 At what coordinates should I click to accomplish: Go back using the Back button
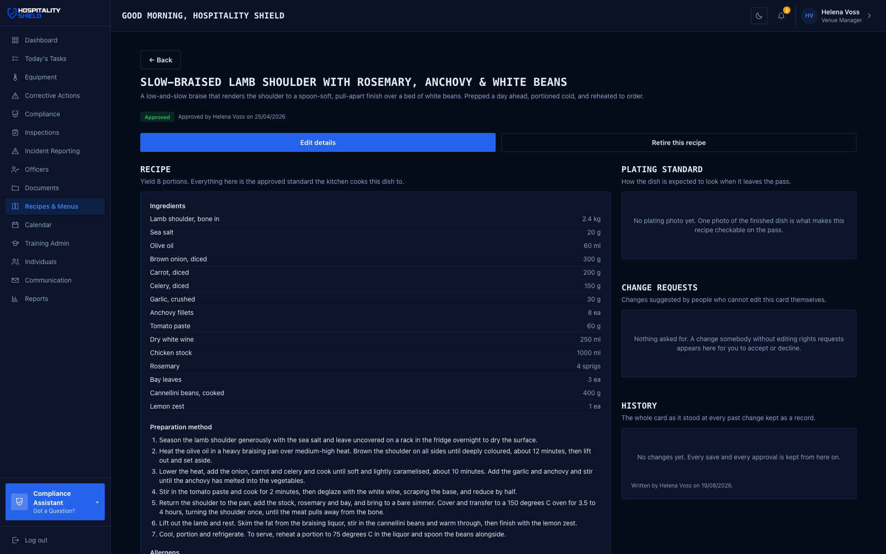coord(160,60)
